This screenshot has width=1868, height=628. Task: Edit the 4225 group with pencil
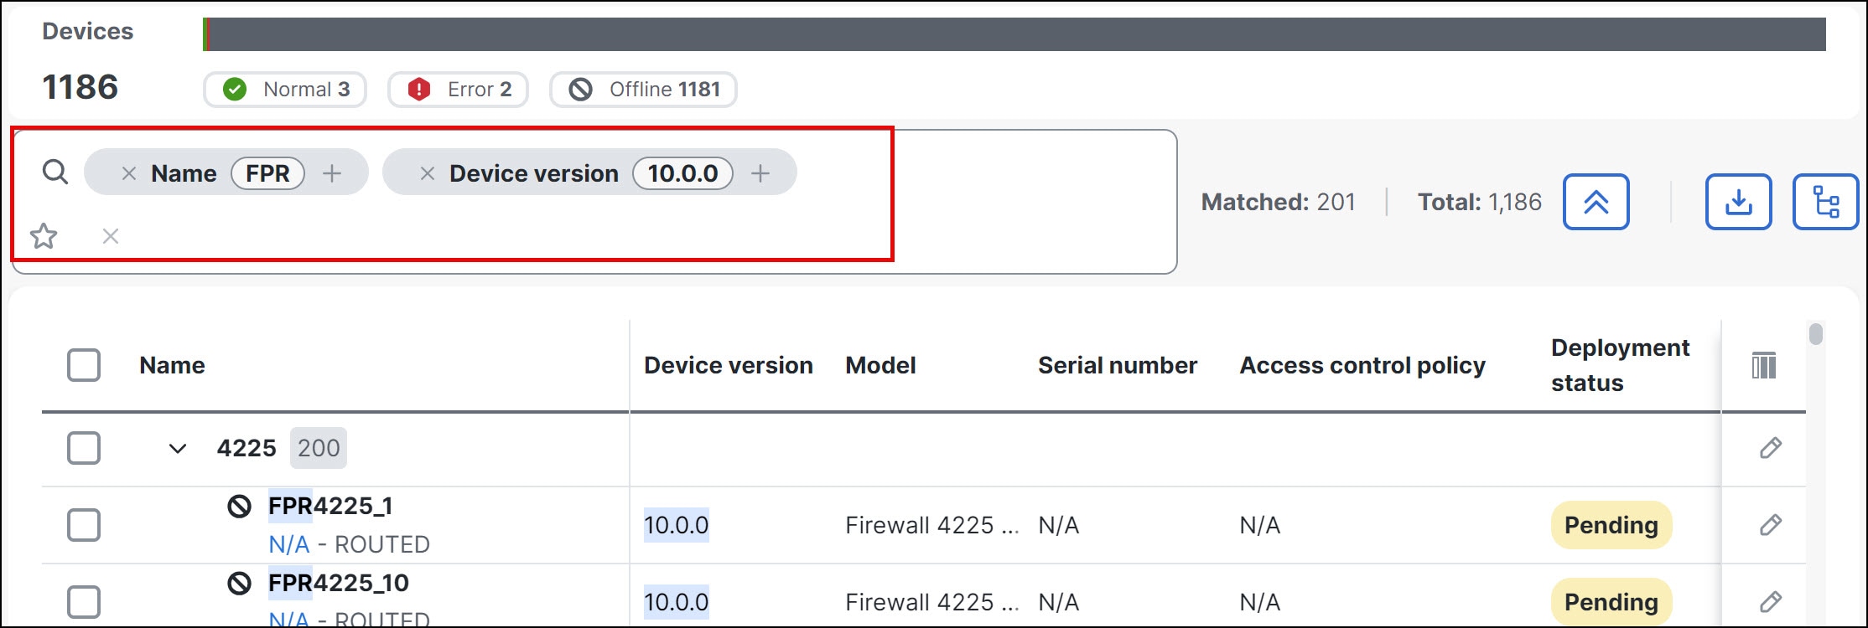(1770, 448)
